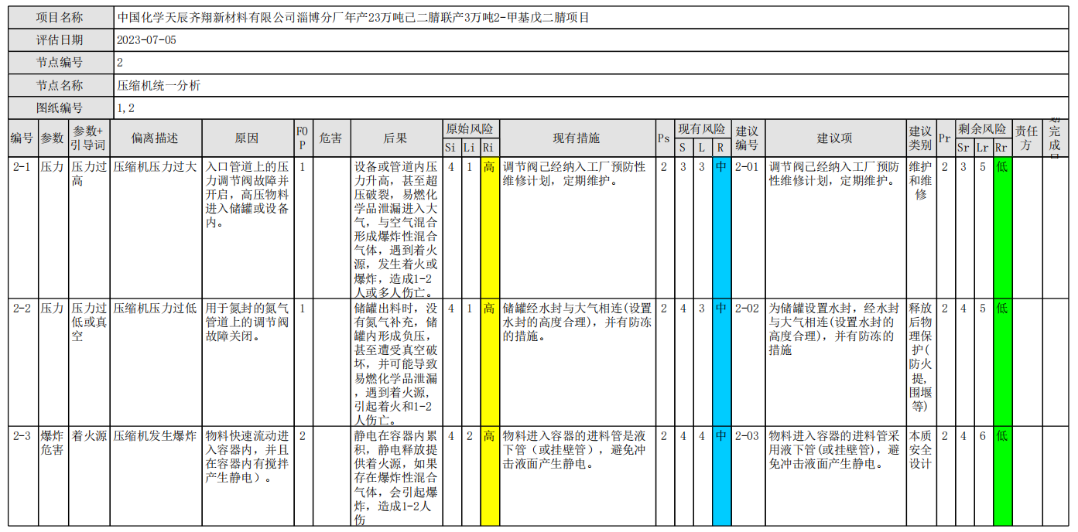Click the Rr sub-column header
This screenshot has height=532, width=1078.
tap(1002, 148)
